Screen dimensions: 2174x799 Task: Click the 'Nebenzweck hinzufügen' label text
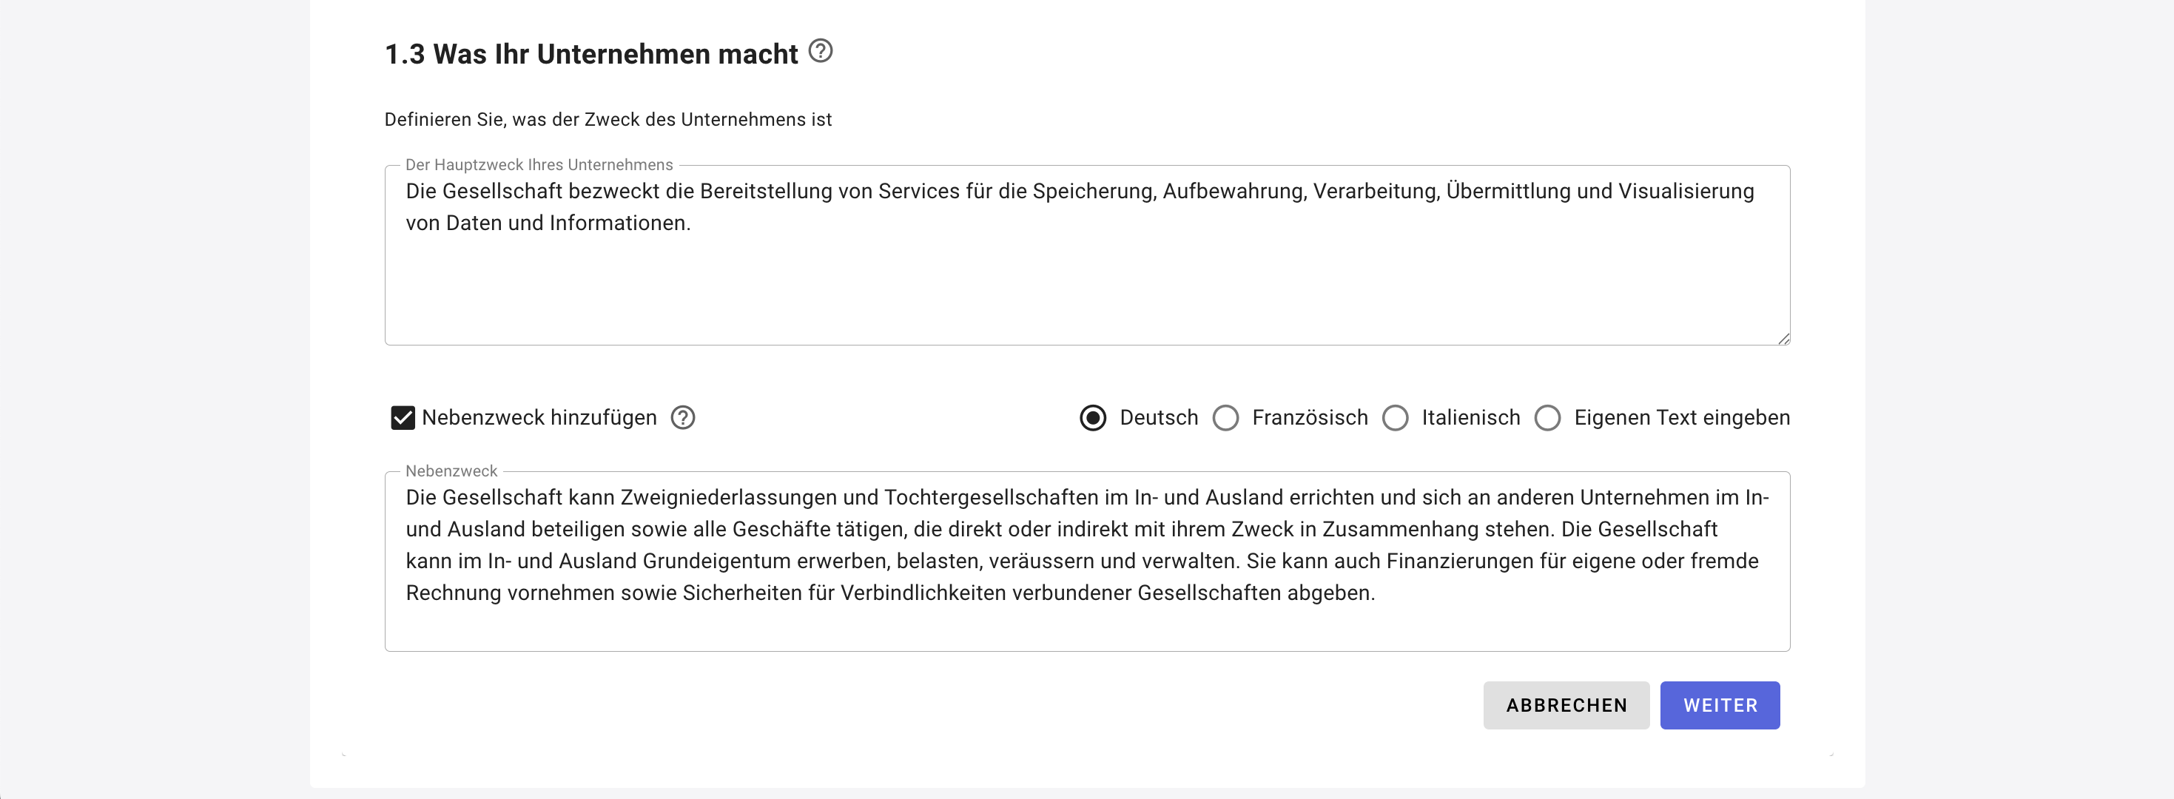click(539, 418)
